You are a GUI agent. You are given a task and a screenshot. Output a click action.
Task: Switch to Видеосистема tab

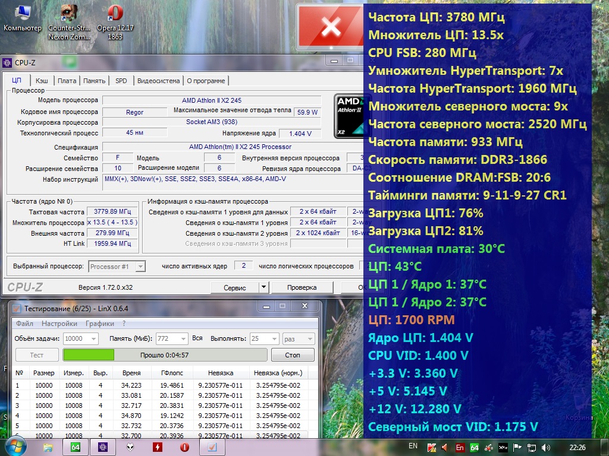[158, 81]
